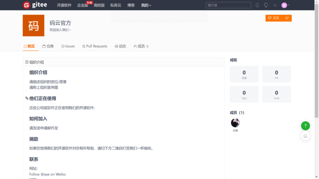Open 企业版 in top navigation

click(83, 5)
